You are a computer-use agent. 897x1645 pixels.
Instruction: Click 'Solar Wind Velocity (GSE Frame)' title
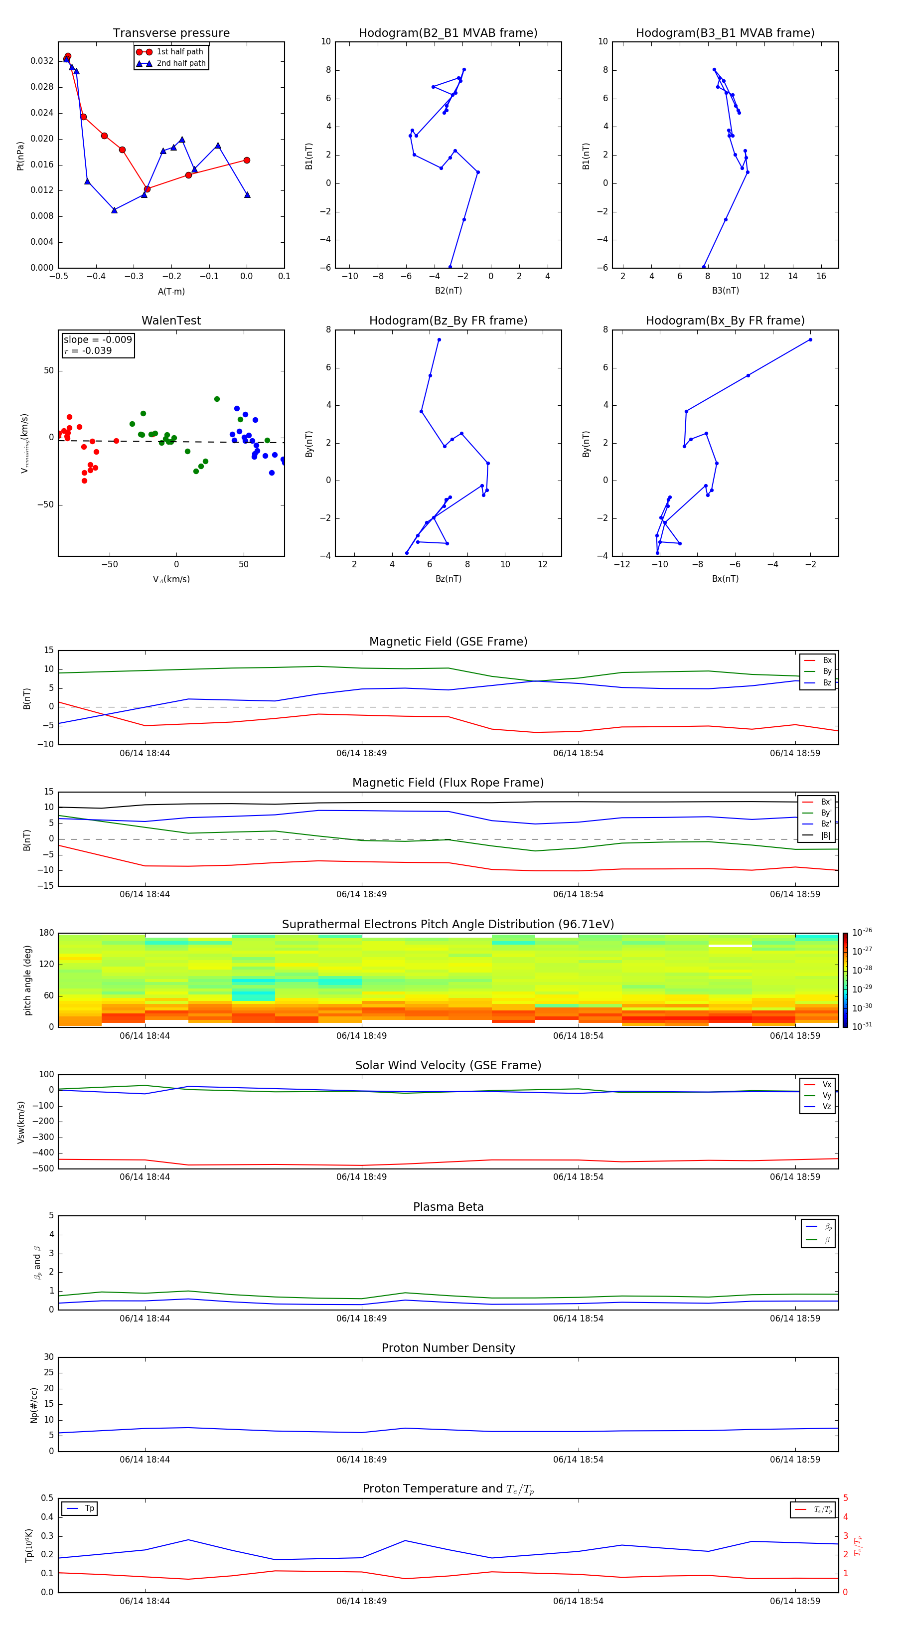[448, 1066]
